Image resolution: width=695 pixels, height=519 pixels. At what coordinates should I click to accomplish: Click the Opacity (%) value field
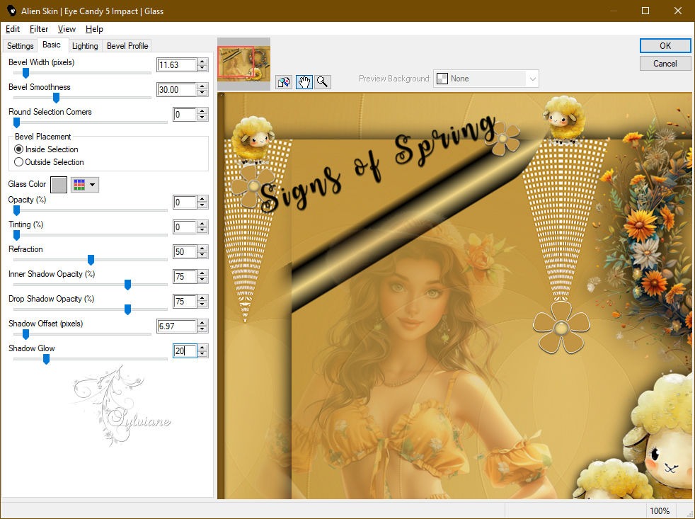(185, 203)
